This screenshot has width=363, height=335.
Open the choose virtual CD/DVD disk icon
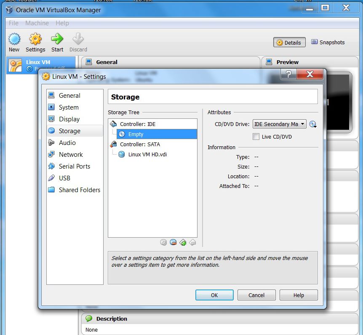click(x=313, y=124)
